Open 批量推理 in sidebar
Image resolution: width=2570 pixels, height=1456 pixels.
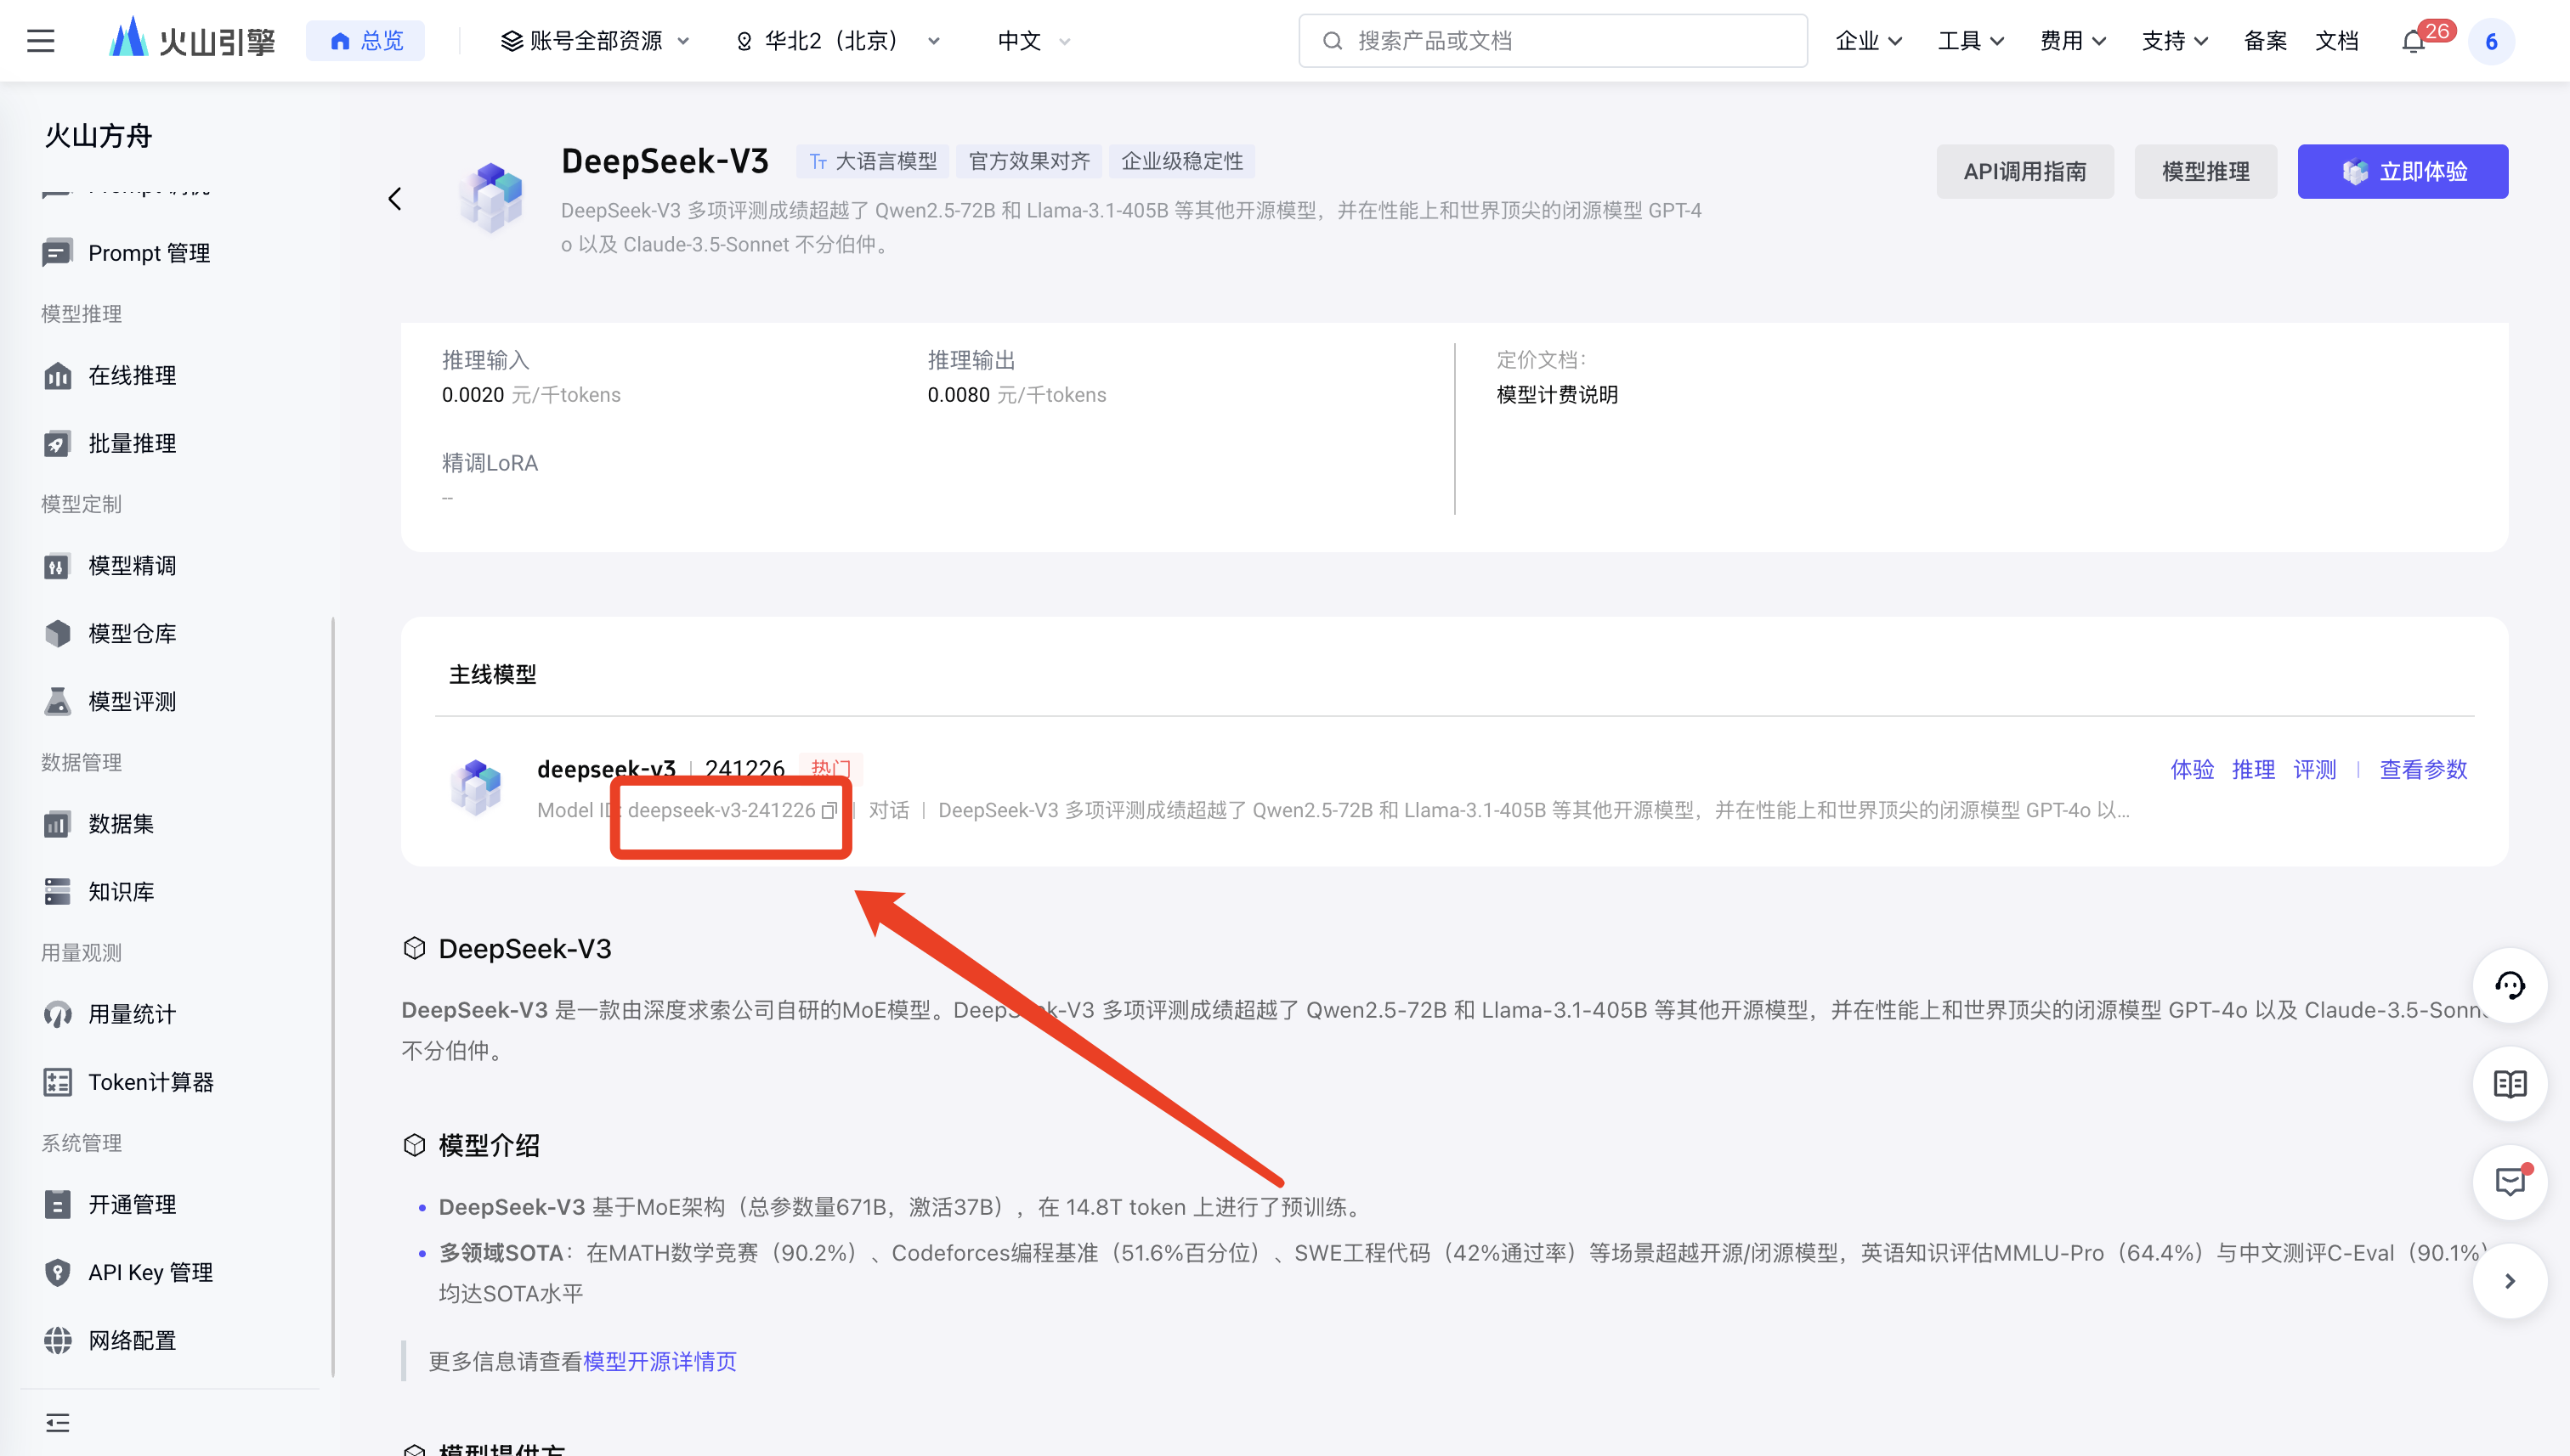110,444
